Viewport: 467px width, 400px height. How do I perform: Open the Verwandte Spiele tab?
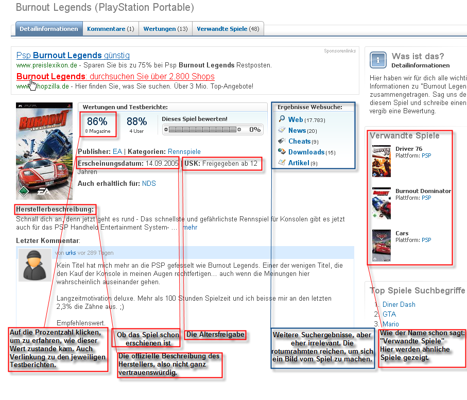pyautogui.click(x=228, y=29)
